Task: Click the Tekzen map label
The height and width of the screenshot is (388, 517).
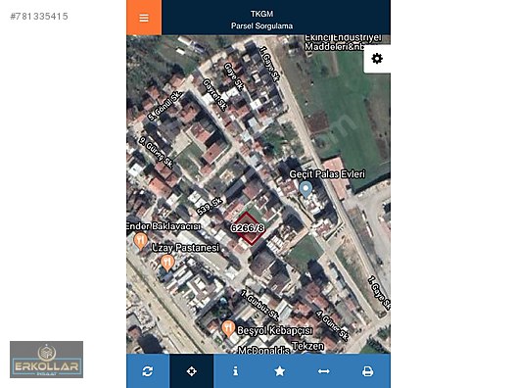Action: (x=307, y=346)
